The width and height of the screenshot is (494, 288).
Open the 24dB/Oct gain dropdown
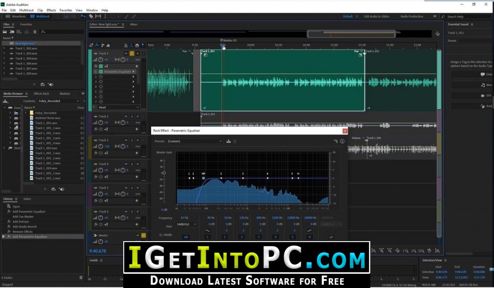click(x=186, y=224)
